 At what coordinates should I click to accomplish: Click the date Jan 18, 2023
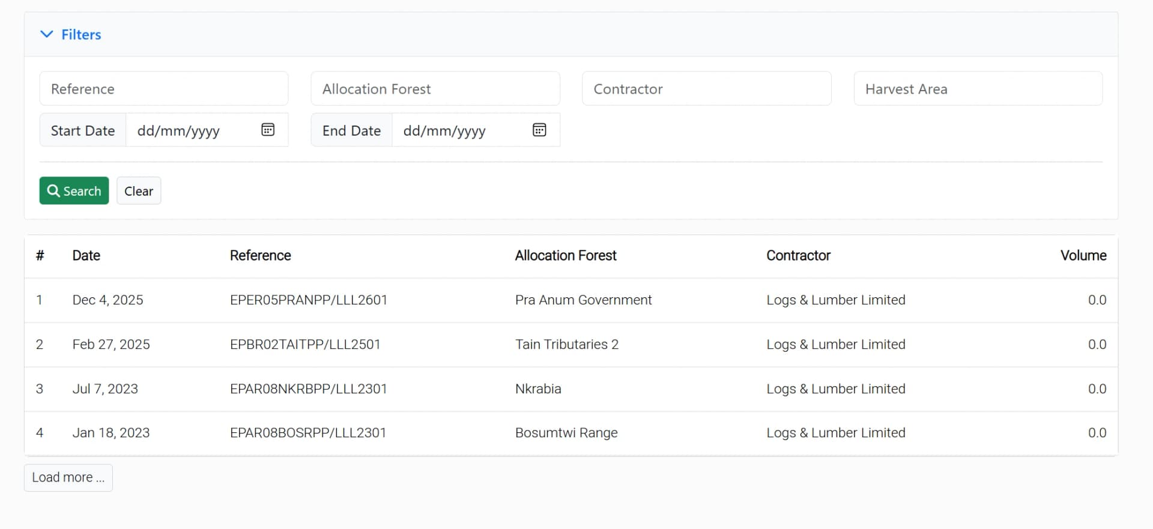click(x=111, y=433)
